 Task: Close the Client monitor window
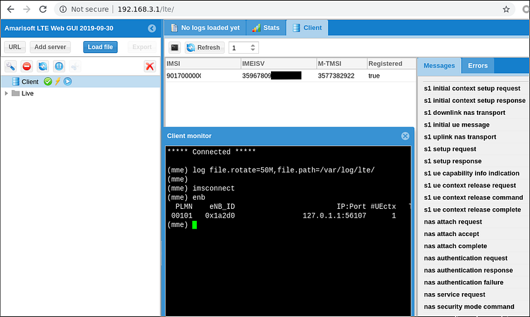(x=405, y=136)
